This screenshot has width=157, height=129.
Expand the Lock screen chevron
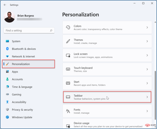[147, 55]
